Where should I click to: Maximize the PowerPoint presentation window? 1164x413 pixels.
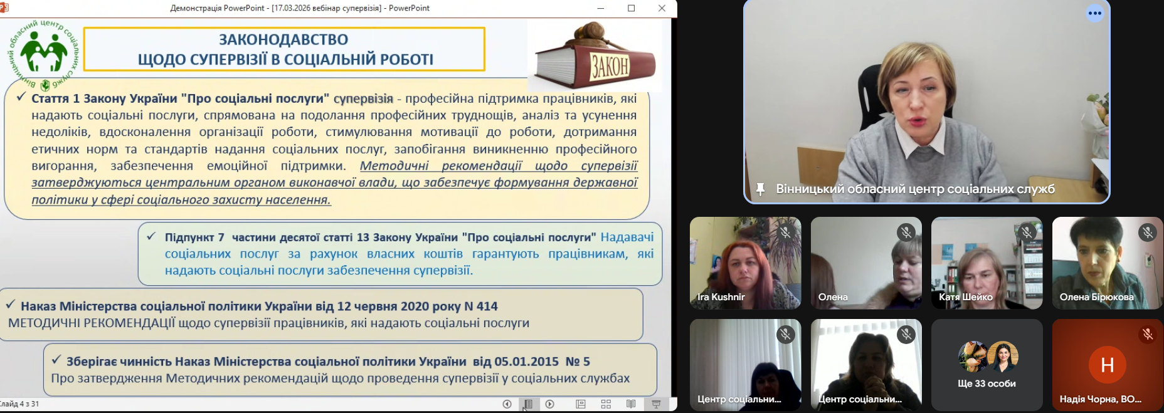[631, 8]
